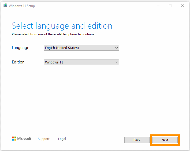Click the Microsoft logo
Viewport: 190px width, 151px height.
(x=22, y=138)
